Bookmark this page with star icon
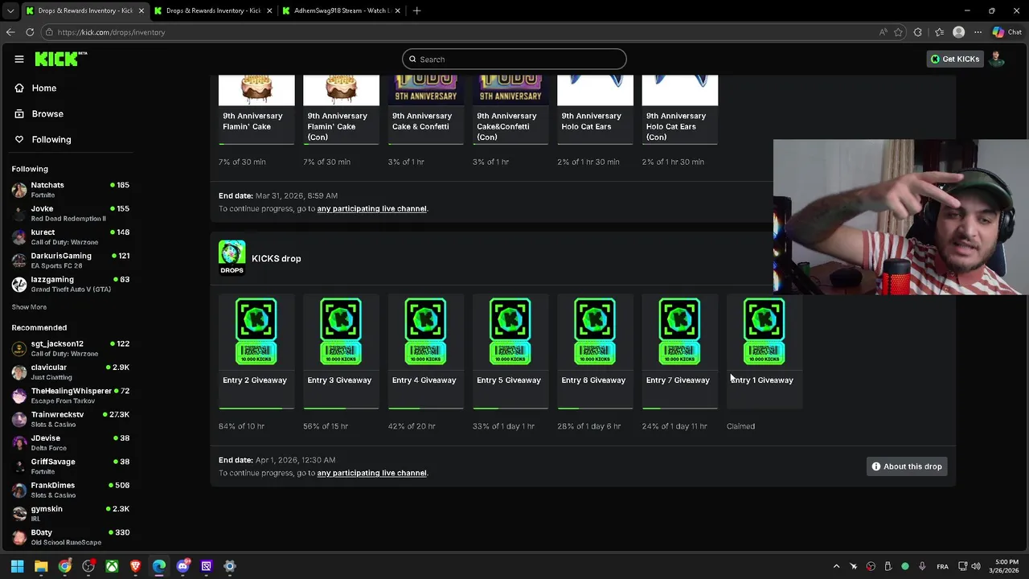The image size is (1029, 579). [x=899, y=32]
